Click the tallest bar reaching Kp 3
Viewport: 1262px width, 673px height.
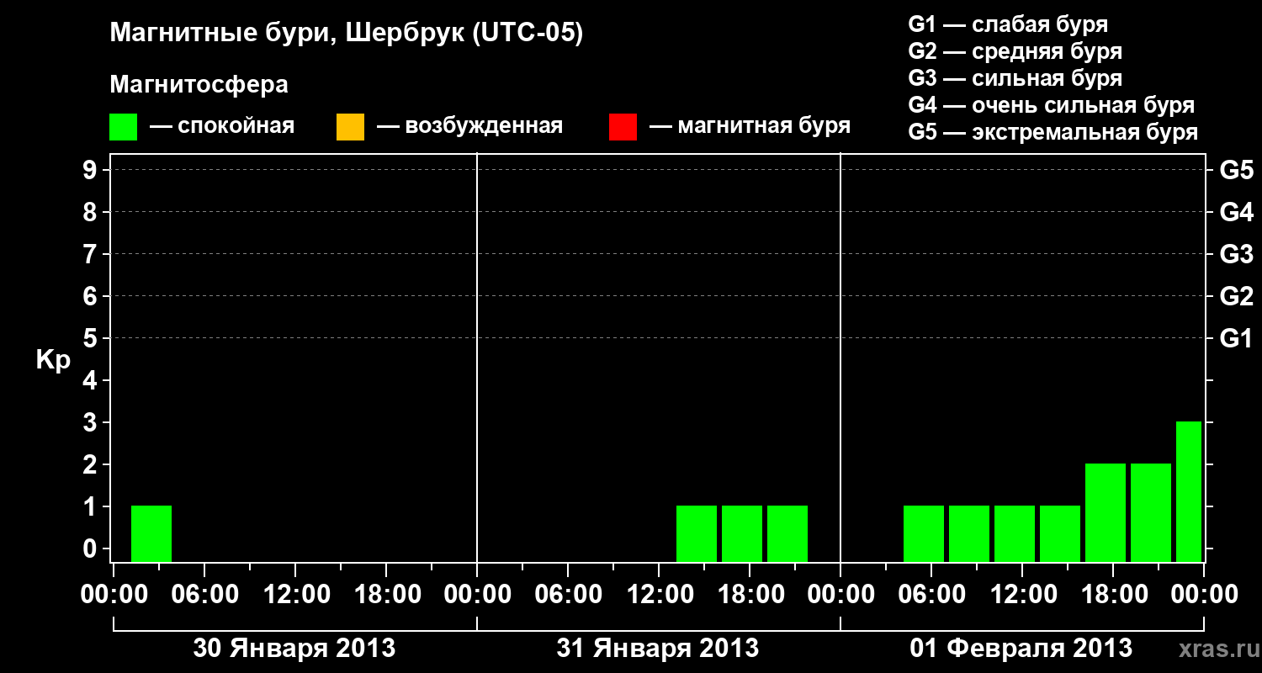point(1189,491)
